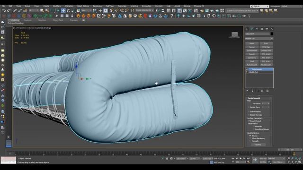Image resolution: width=303 pixels, height=170 pixels.
Task: Select the When Rendering radio button
Action: 250,138
